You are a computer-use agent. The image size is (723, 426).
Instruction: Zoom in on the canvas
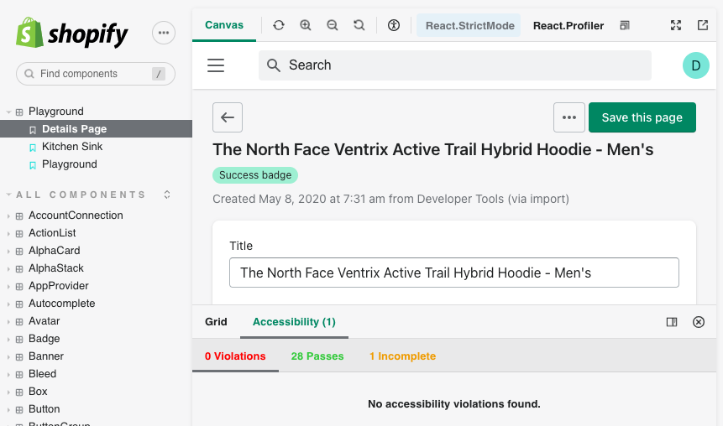click(x=306, y=25)
